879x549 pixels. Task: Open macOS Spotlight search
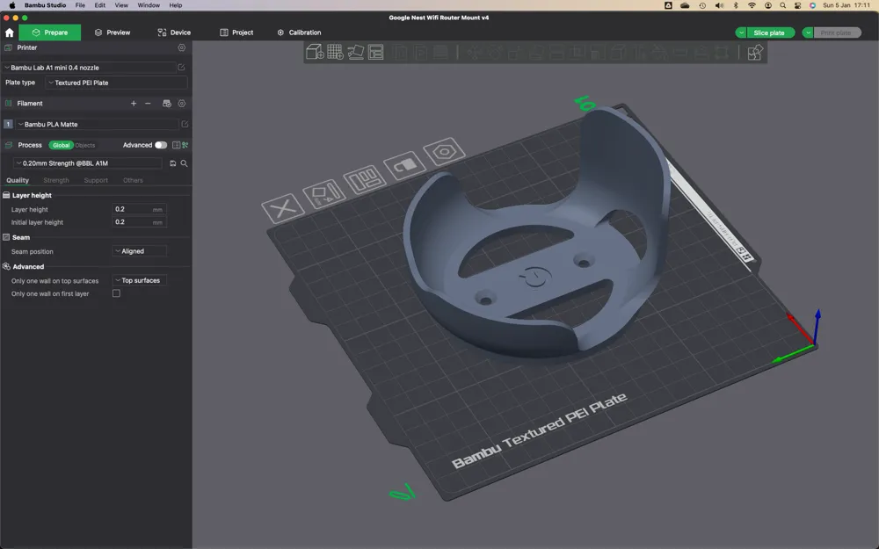[x=782, y=5]
